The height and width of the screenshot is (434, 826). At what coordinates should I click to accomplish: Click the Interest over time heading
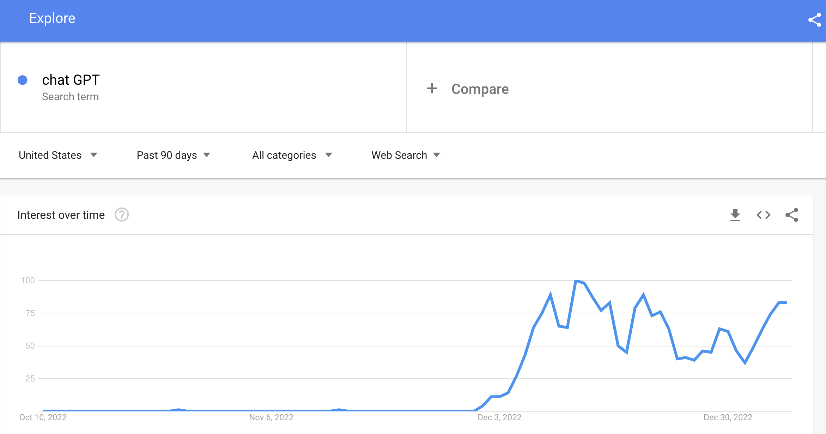[61, 215]
